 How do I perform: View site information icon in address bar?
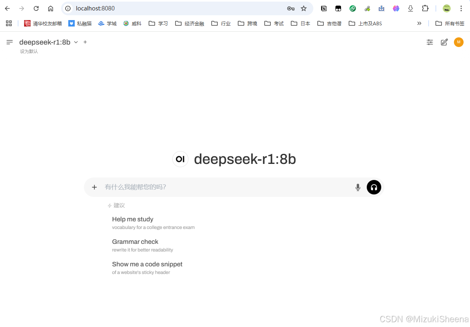[68, 8]
